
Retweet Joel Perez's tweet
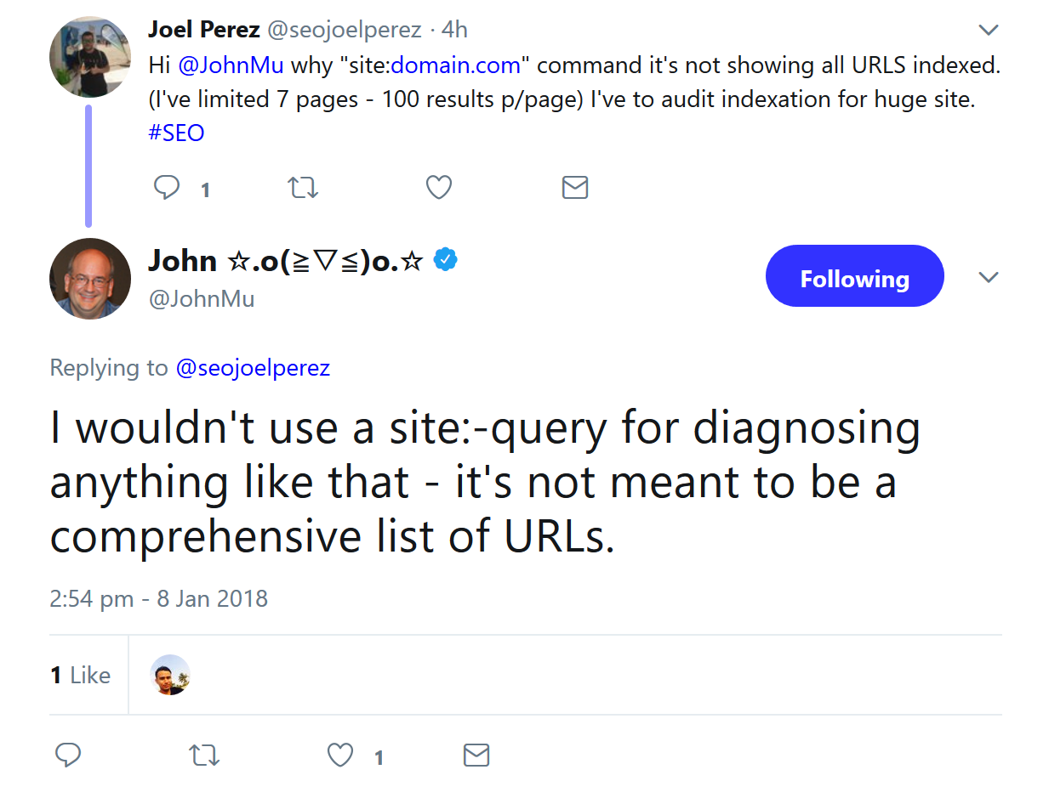pos(303,187)
